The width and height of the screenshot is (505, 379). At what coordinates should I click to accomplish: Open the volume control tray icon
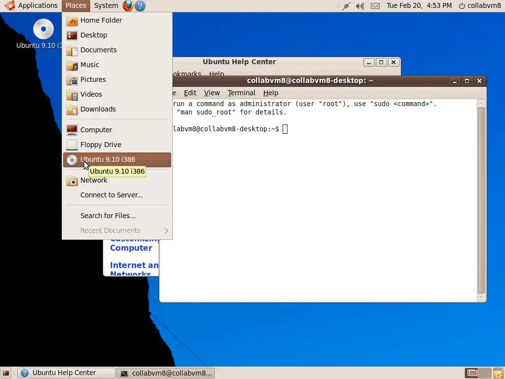point(360,6)
